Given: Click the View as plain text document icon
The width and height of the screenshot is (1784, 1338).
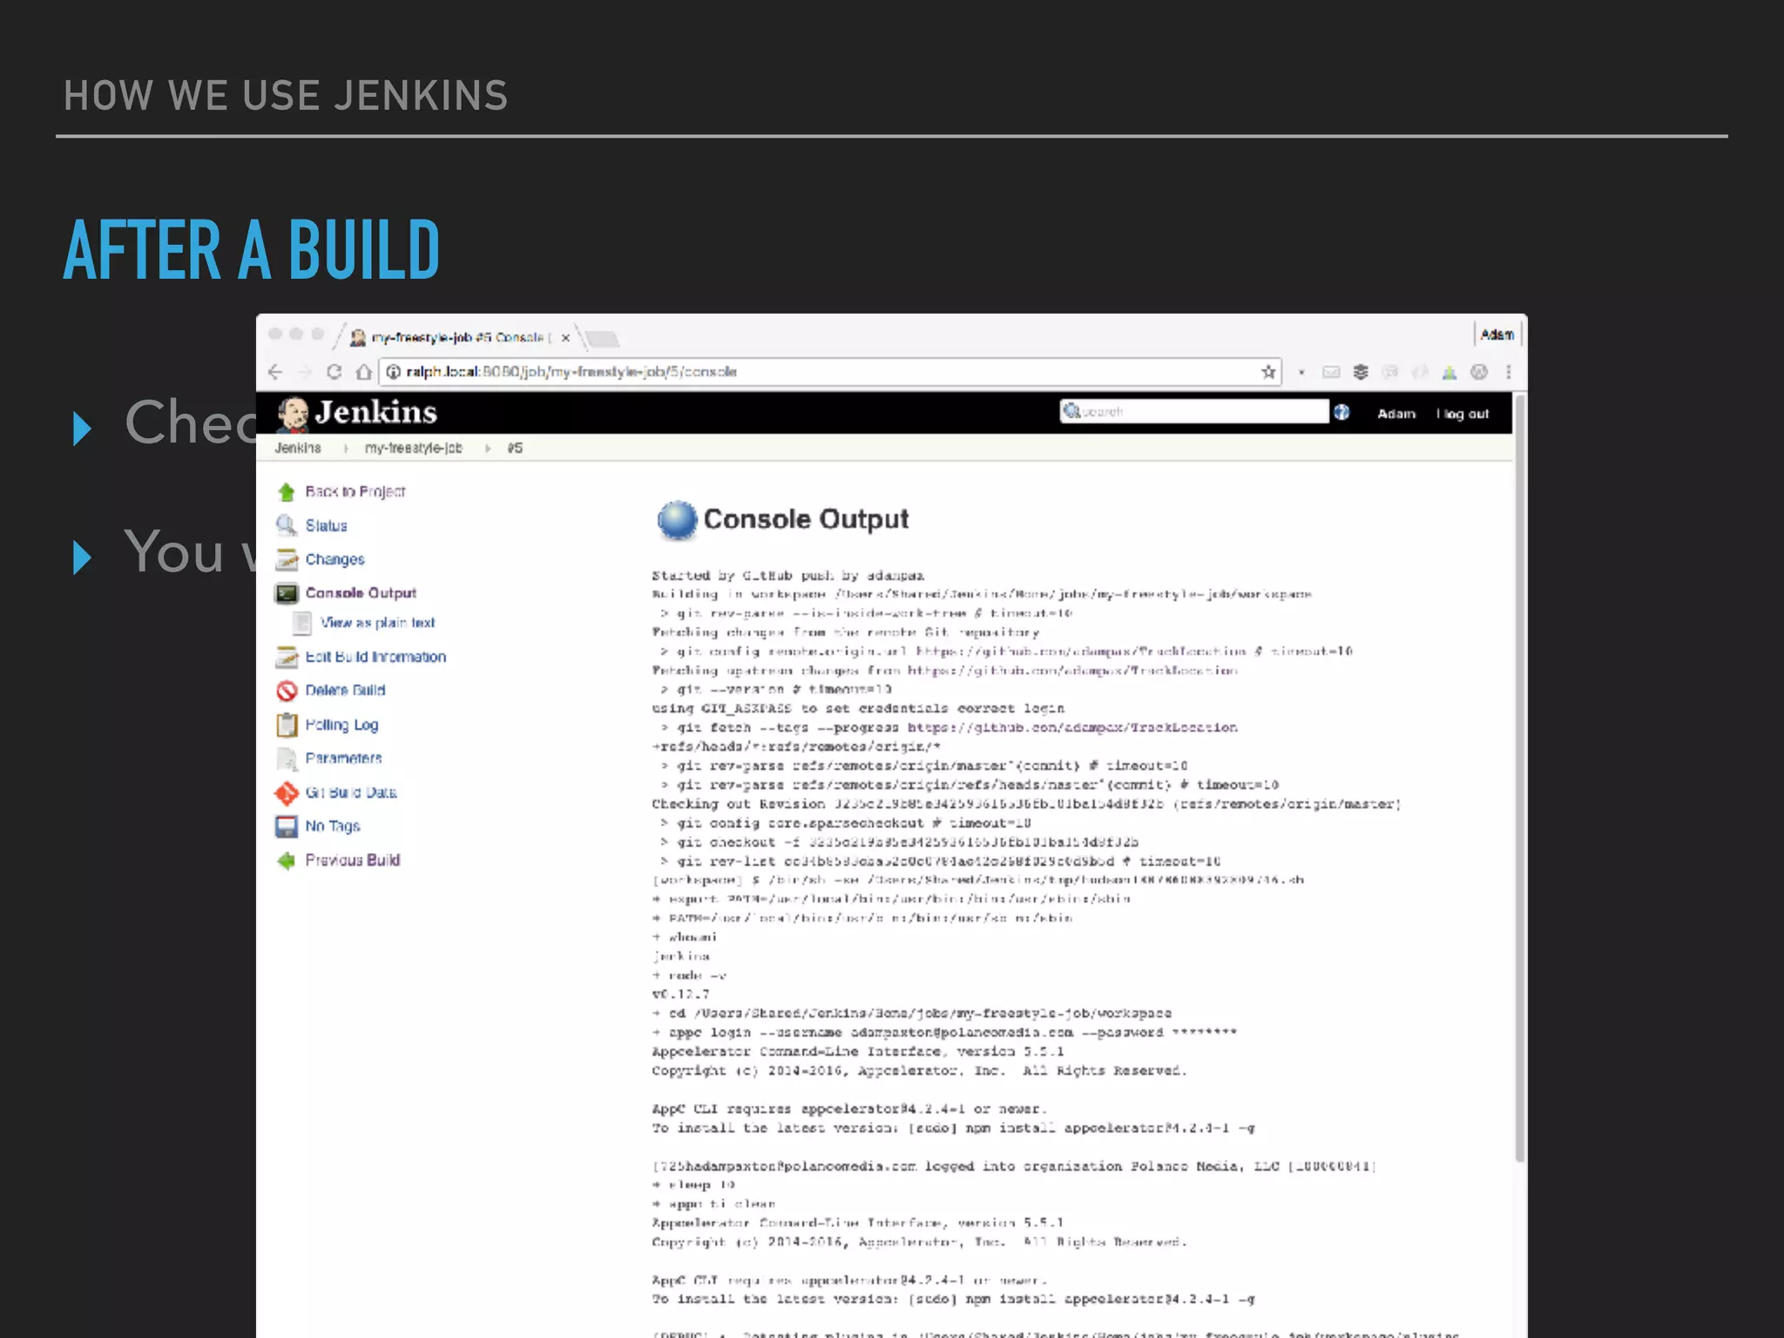Looking at the screenshot, I should [302, 623].
